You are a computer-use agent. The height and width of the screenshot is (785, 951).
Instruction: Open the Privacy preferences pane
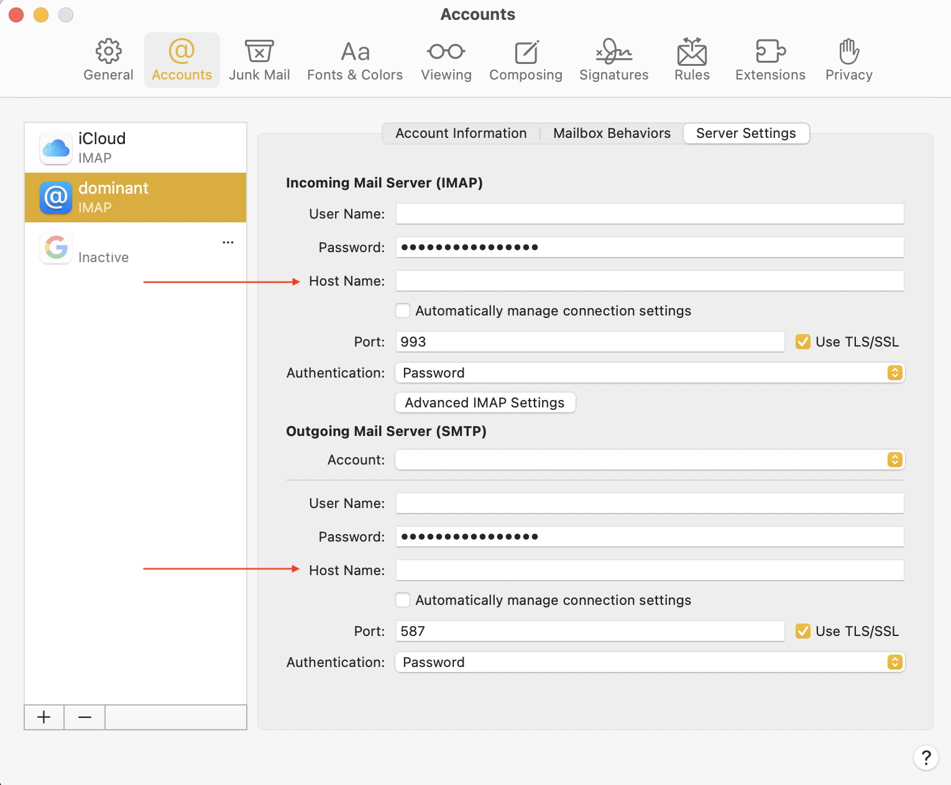point(848,60)
